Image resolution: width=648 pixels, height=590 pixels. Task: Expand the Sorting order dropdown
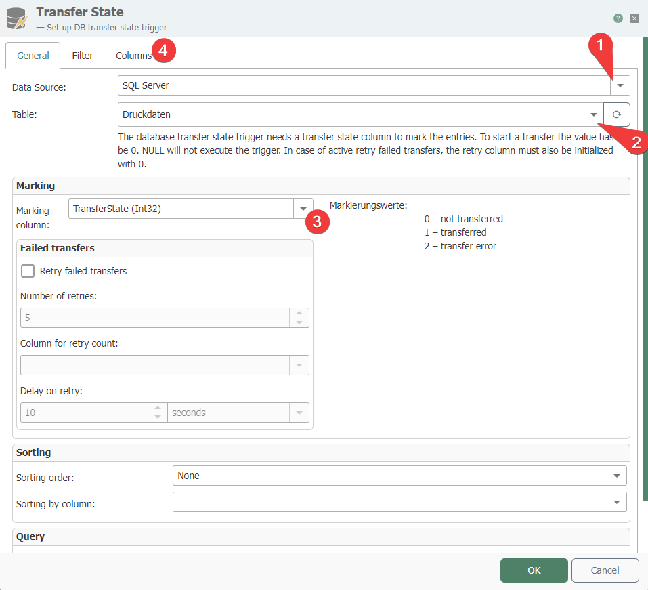tap(616, 476)
